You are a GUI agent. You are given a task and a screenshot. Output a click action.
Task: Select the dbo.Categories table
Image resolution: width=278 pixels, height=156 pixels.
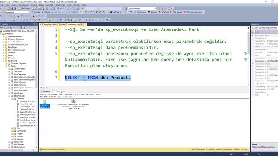coord(20,74)
